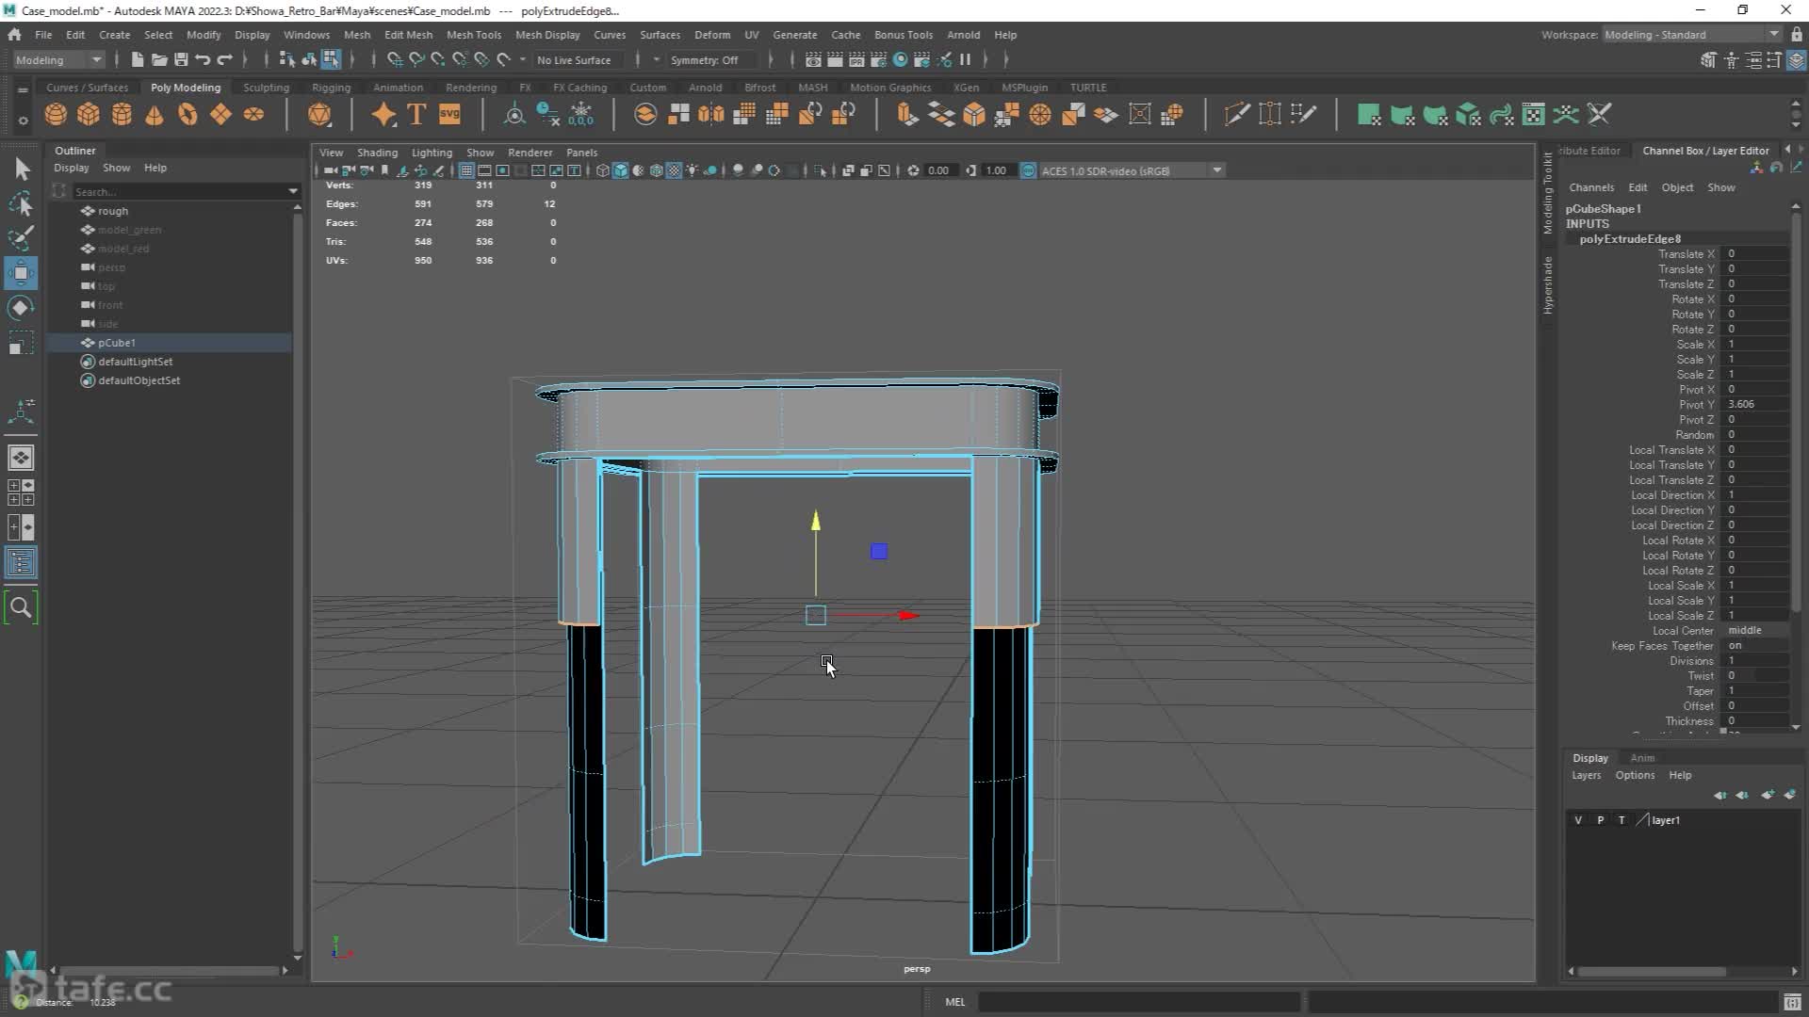Toggle layer1 template T box

click(x=1622, y=820)
